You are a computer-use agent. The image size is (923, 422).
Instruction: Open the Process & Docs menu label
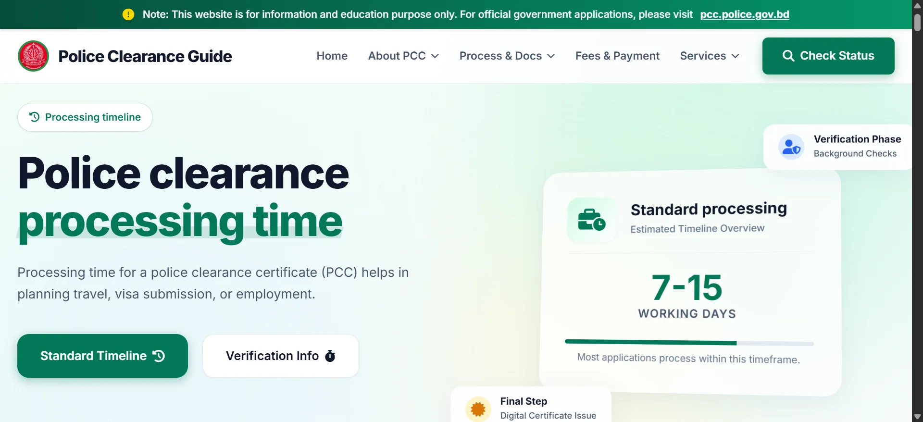[500, 56]
